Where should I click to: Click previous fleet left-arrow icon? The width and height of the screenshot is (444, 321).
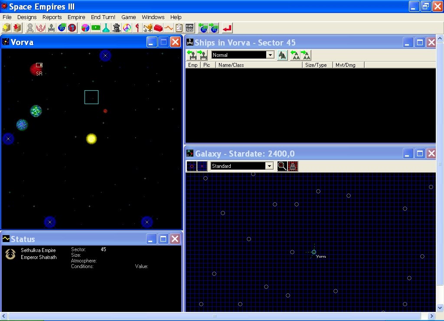click(295, 55)
